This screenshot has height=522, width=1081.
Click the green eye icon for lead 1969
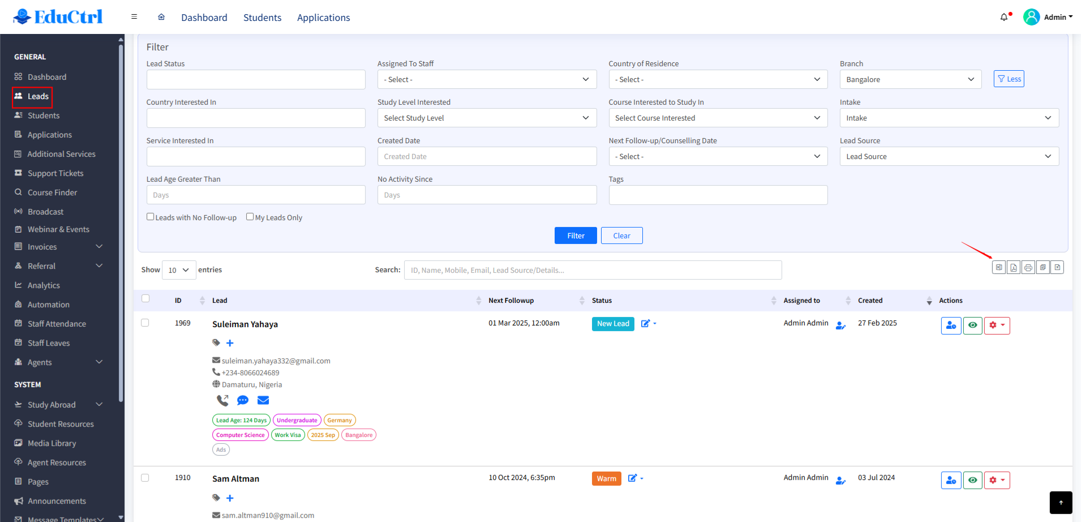[972, 326]
